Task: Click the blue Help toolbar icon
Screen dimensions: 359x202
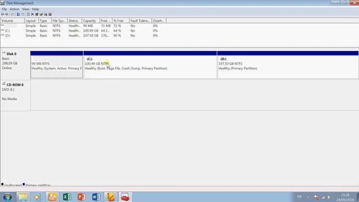Action: click(x=18, y=15)
